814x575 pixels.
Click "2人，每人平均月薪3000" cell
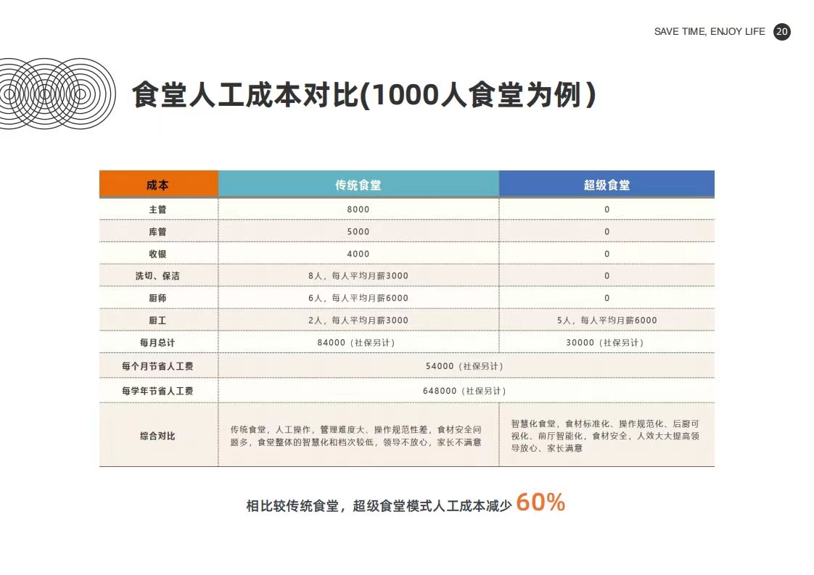[x=358, y=320]
